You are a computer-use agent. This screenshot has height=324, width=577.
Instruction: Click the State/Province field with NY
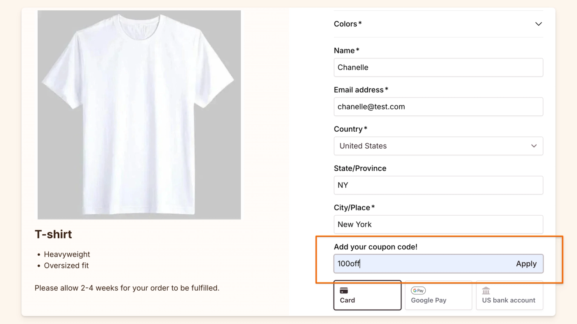tap(438, 185)
